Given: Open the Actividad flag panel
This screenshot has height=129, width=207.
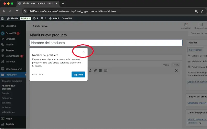Looking at the screenshot, I should click(x=186, y=26).
